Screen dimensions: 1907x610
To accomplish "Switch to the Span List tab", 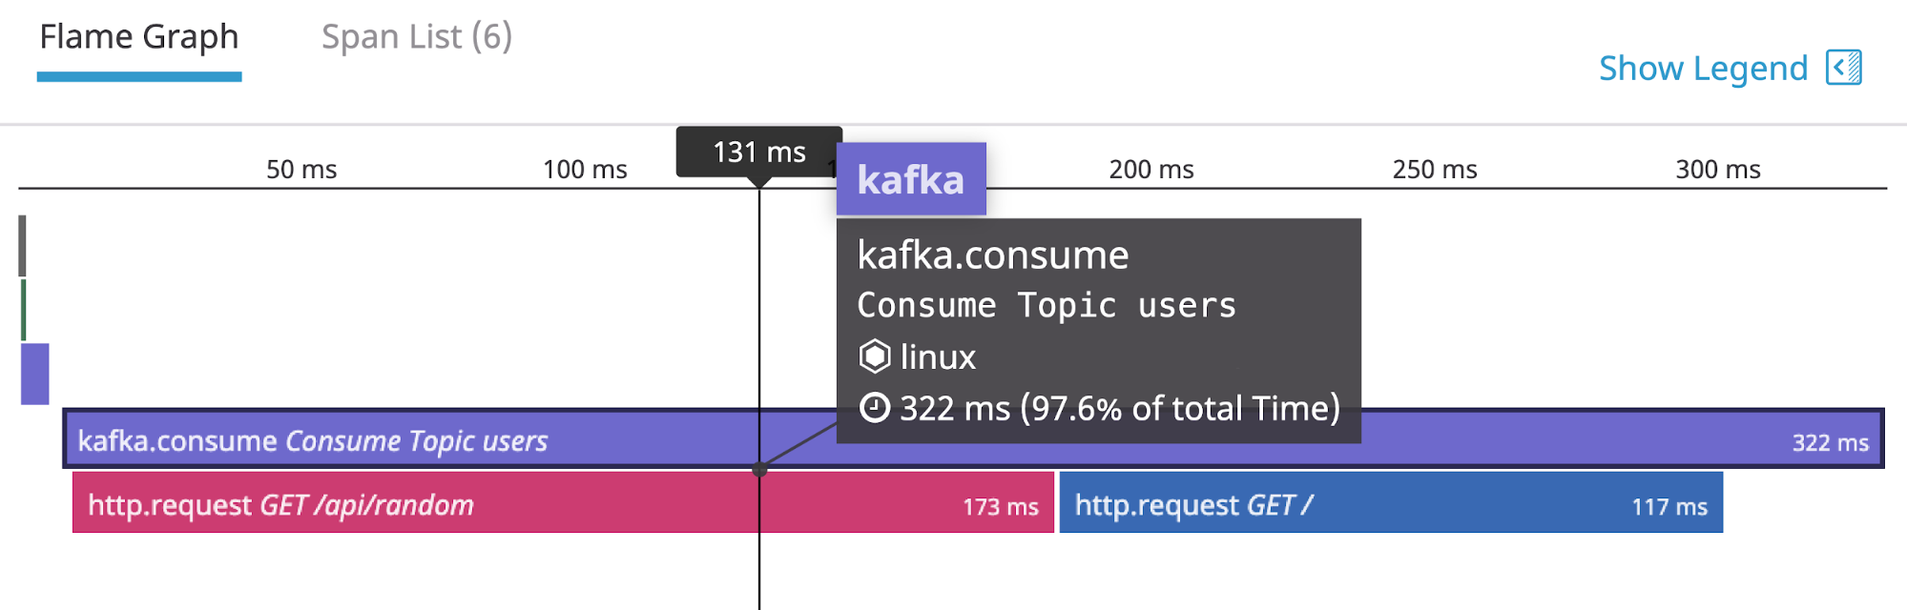I will tap(417, 36).
